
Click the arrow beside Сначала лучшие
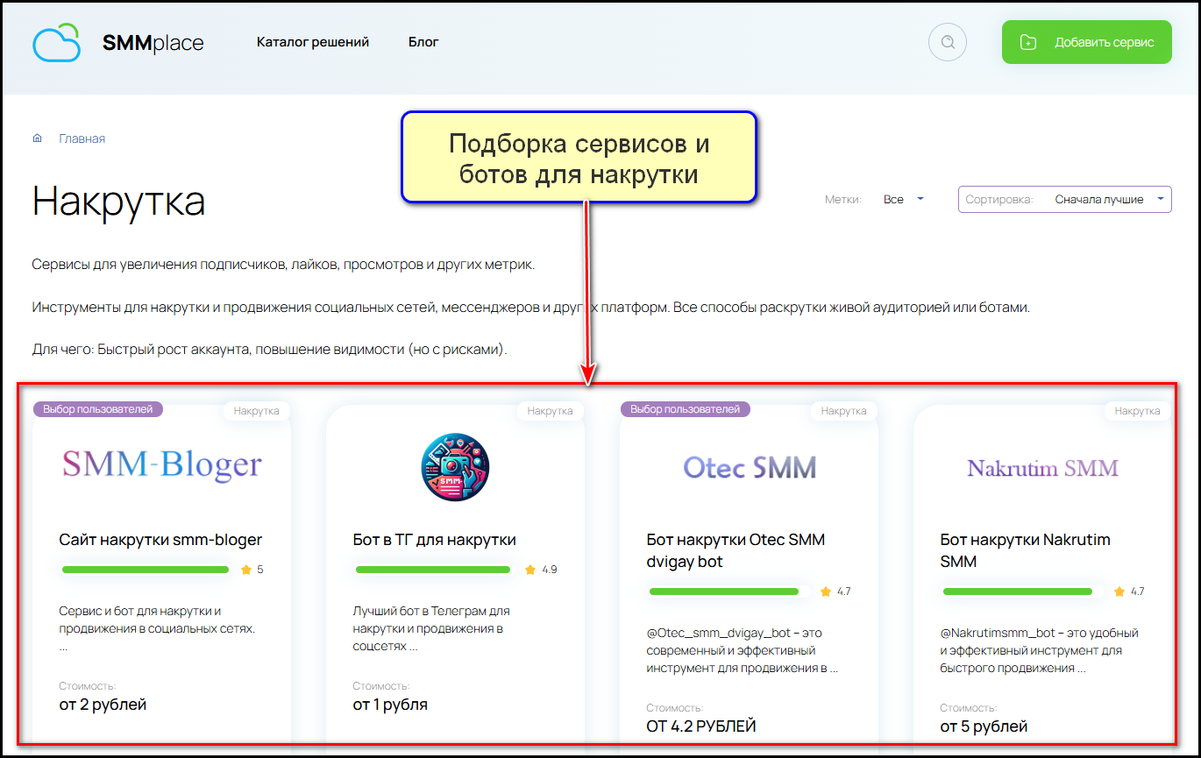click(1161, 199)
